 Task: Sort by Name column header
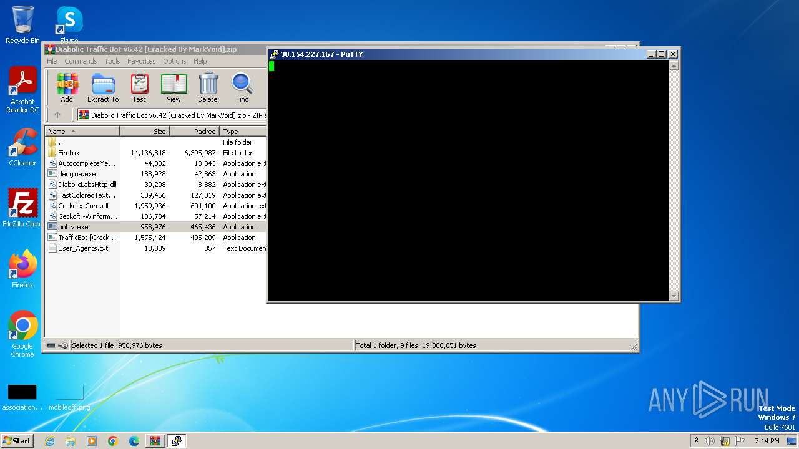pyautogui.click(x=82, y=132)
